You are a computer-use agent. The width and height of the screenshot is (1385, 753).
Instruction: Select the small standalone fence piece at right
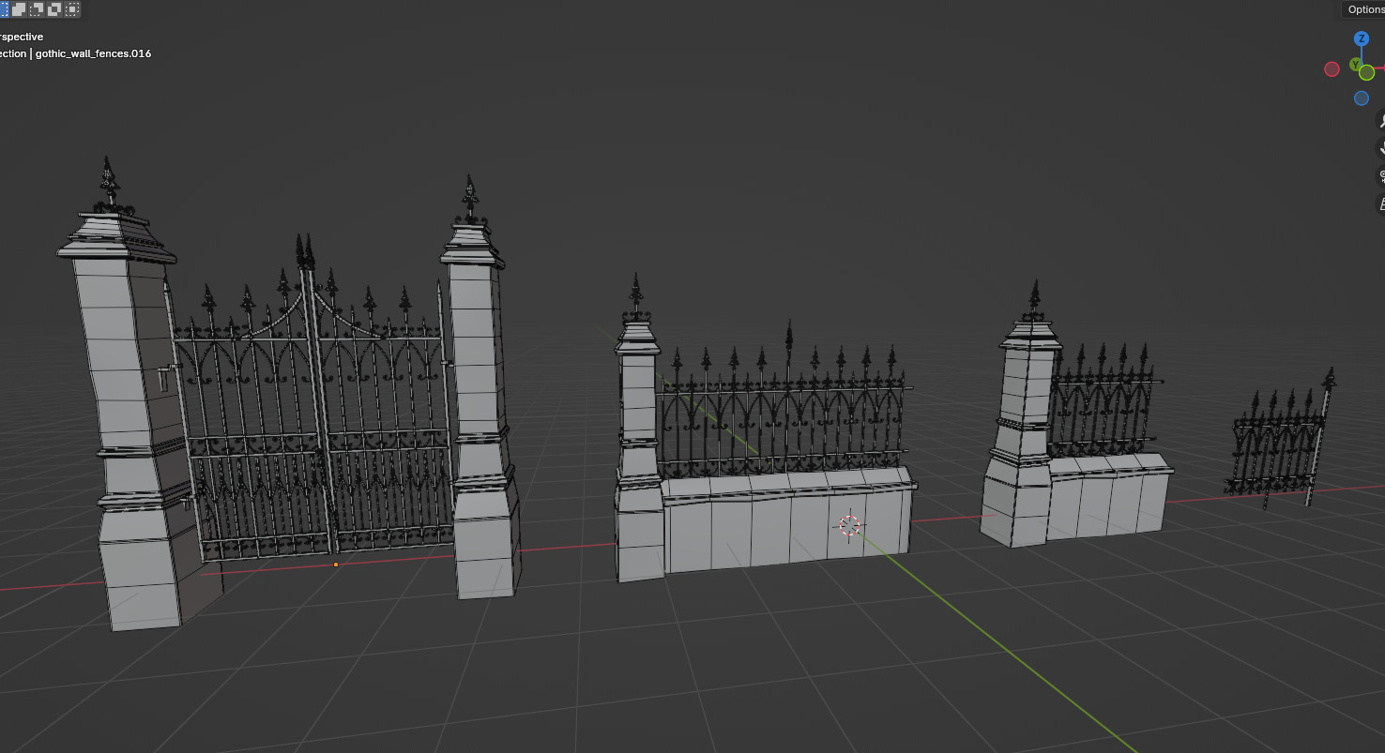click(1281, 441)
